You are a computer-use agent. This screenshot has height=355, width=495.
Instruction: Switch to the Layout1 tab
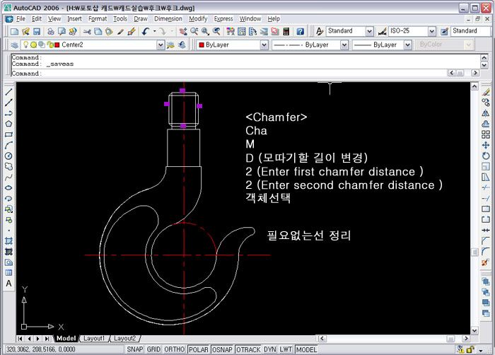coord(94,338)
